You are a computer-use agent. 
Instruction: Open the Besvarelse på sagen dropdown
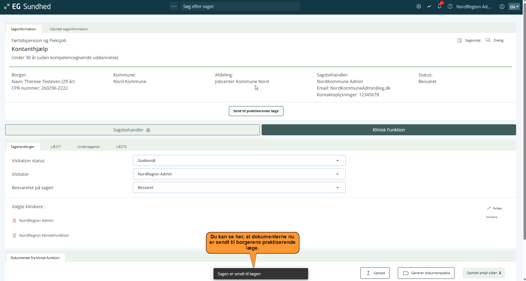(x=239, y=188)
